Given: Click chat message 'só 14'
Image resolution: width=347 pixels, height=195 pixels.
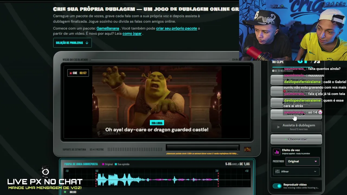Looking at the screenshot, I should [313, 112].
